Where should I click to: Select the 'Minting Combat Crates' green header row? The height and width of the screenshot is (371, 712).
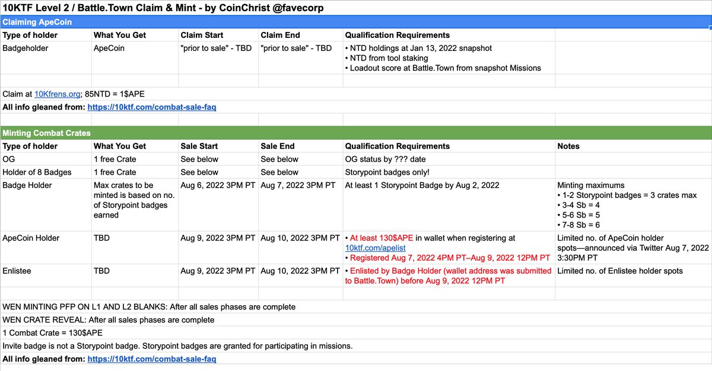click(x=356, y=133)
